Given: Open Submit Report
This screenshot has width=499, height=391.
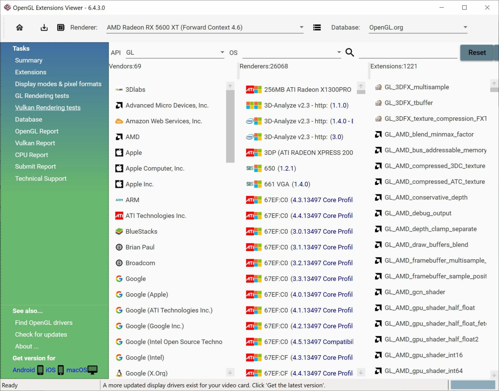Looking at the screenshot, I should (35, 166).
